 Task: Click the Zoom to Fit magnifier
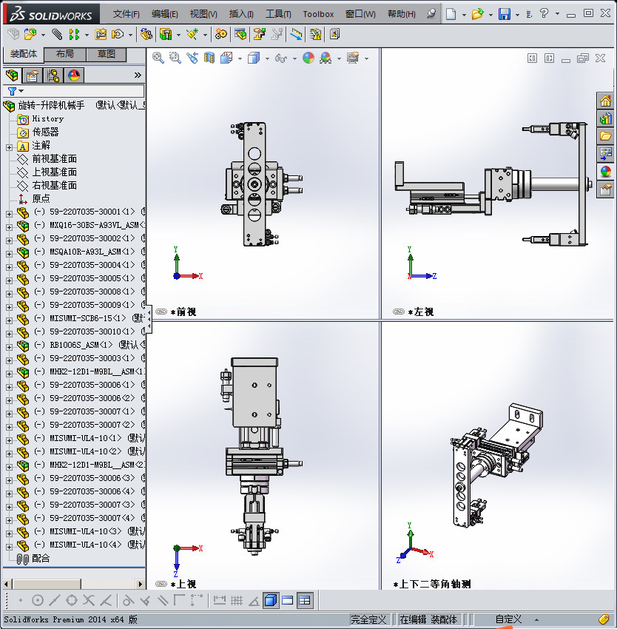(x=158, y=58)
